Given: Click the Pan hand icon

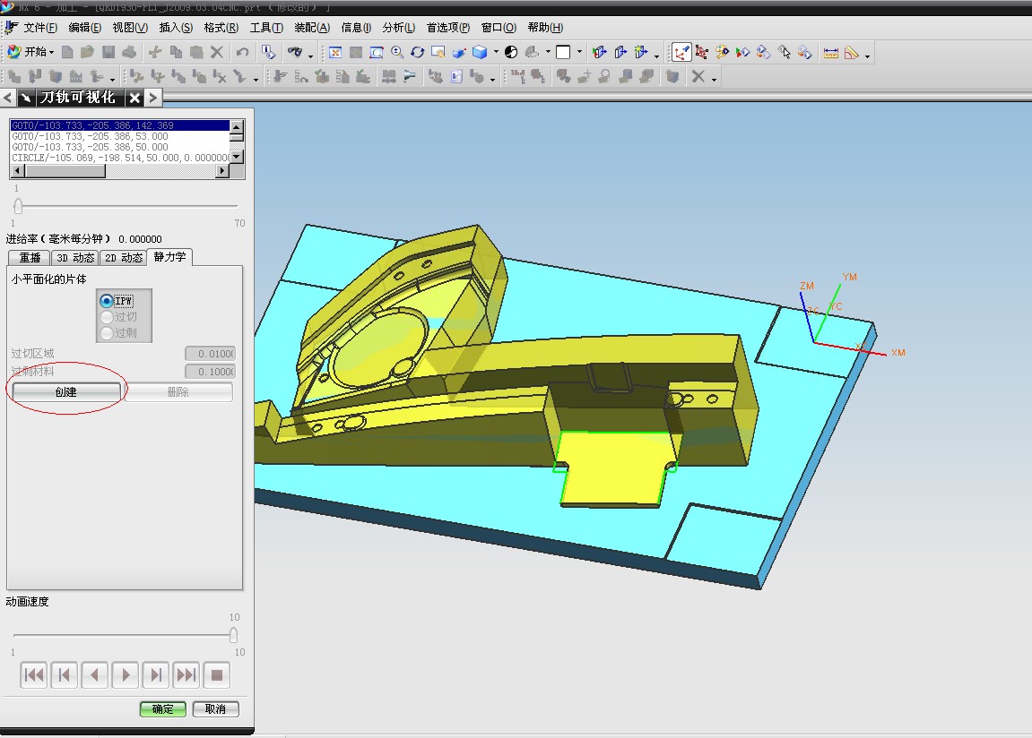Looking at the screenshot, I should point(438,53).
